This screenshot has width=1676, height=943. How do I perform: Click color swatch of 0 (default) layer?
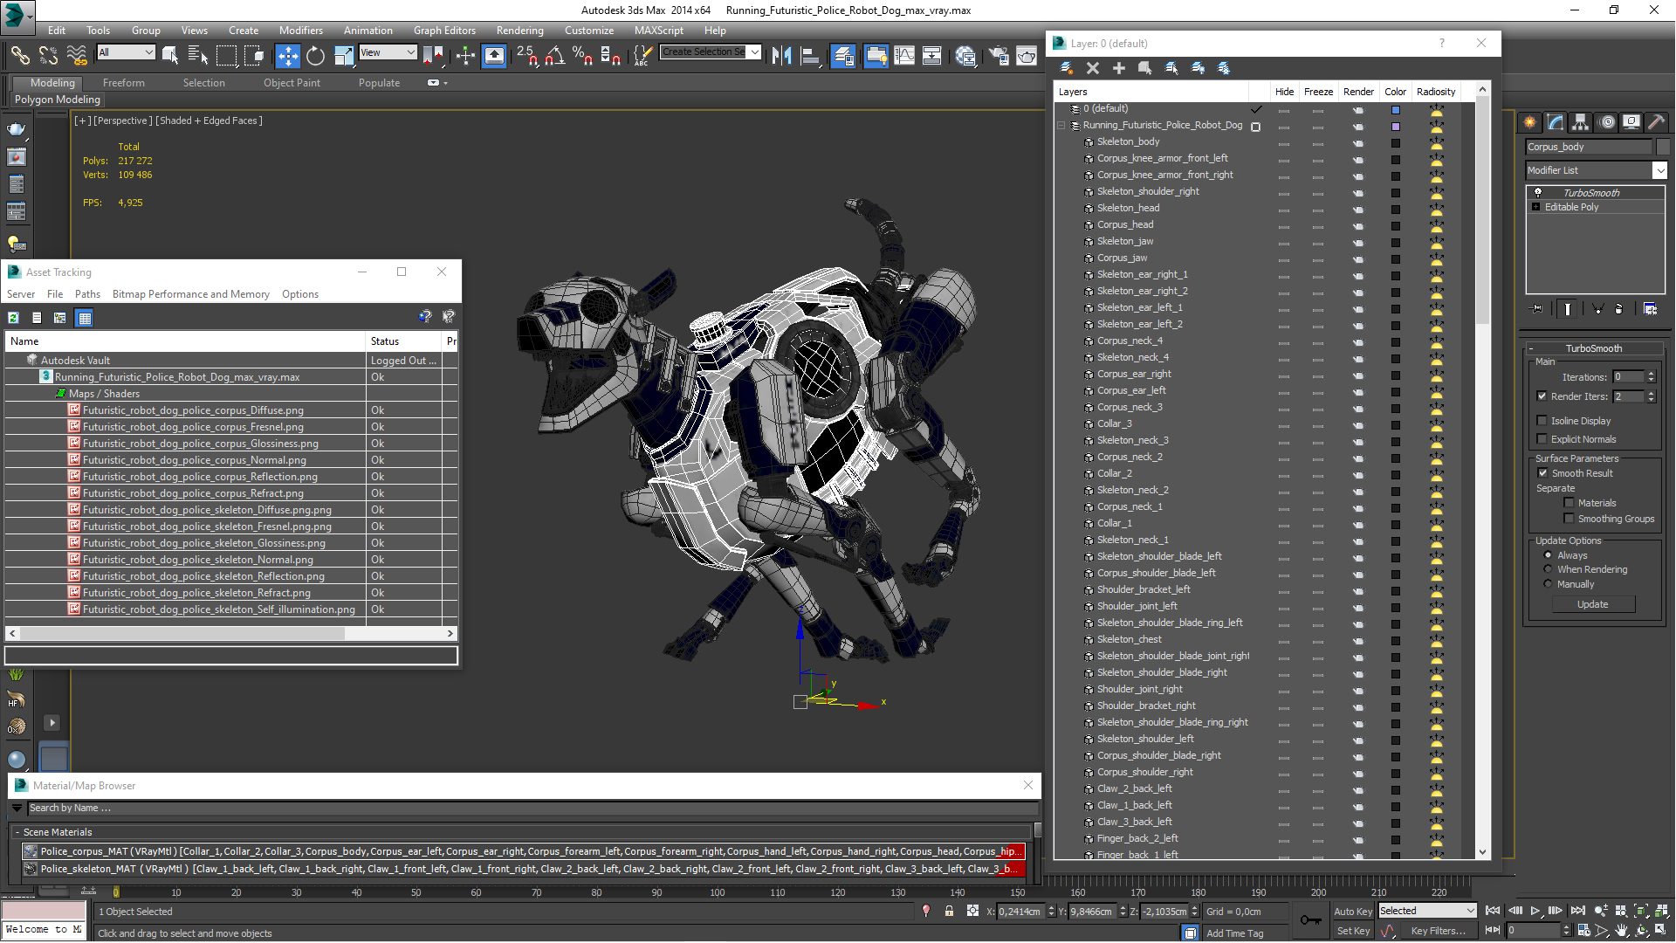tap(1395, 110)
